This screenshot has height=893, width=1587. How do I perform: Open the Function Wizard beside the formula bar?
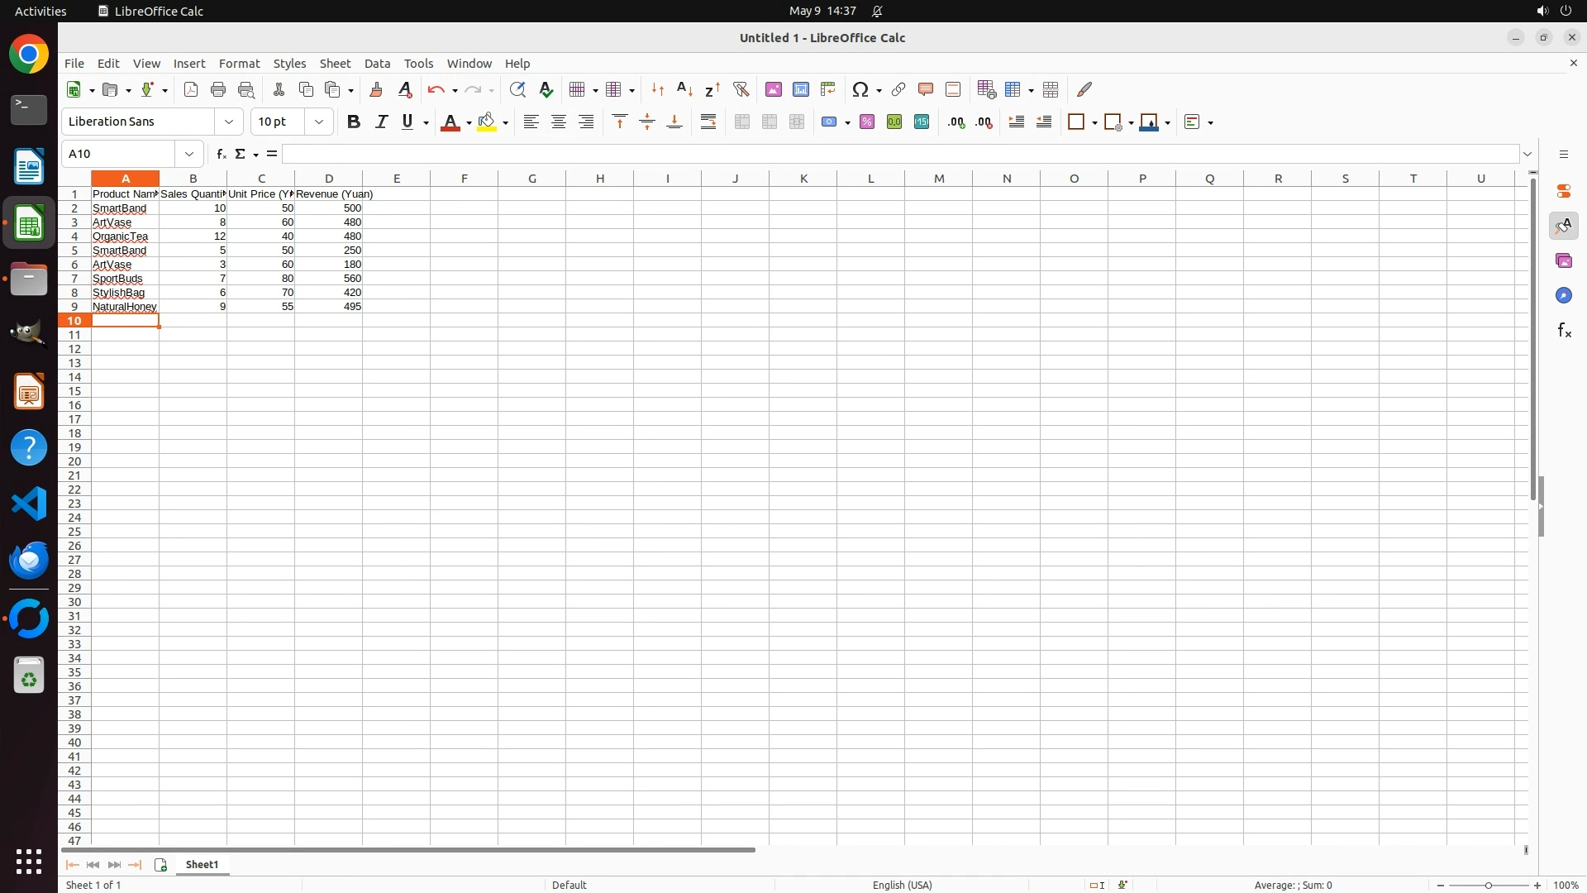221,154
